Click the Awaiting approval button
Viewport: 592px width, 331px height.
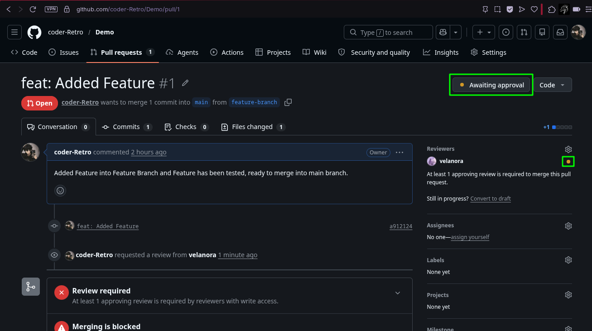(x=491, y=85)
